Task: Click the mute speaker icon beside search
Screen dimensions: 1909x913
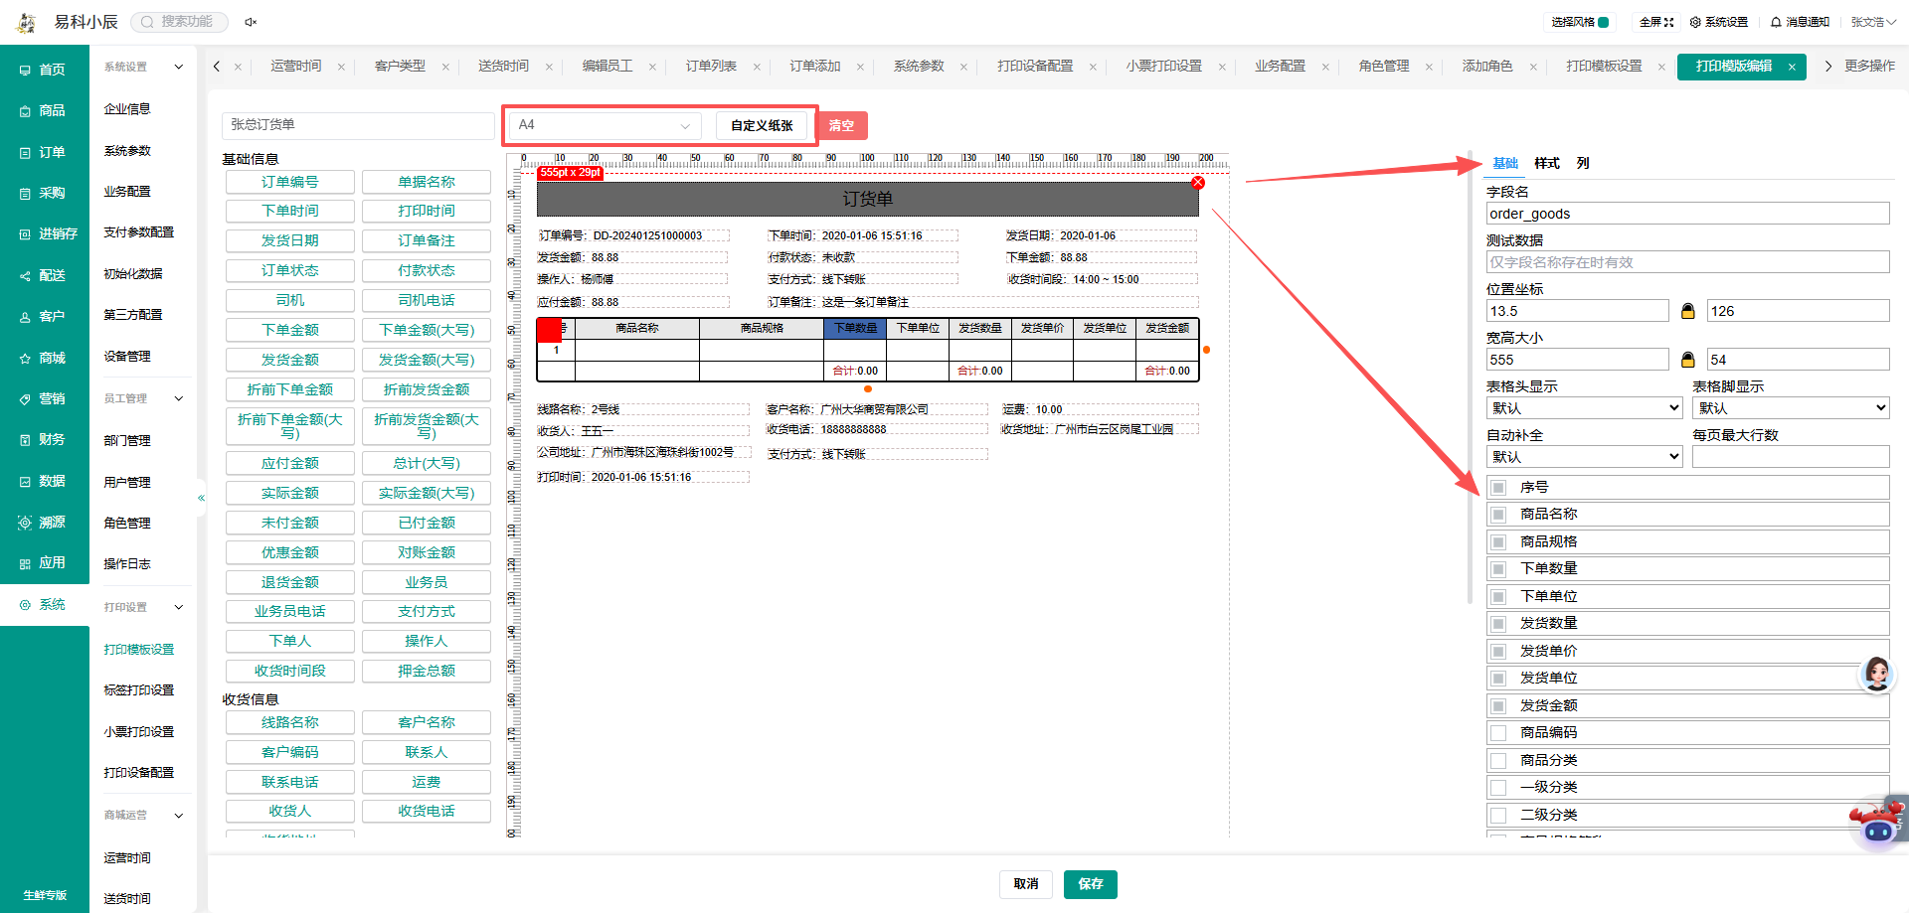Action: pyautogui.click(x=251, y=22)
